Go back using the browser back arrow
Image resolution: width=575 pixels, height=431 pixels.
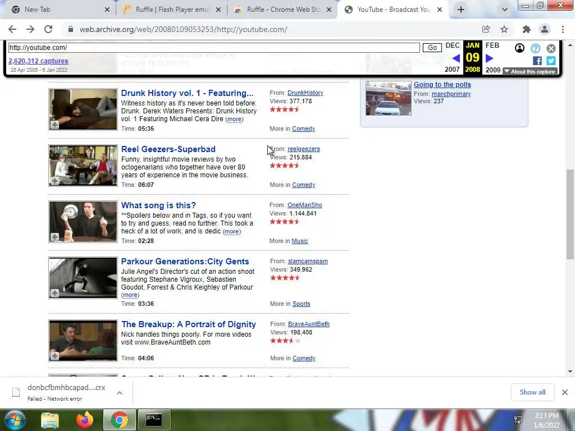[12, 29]
